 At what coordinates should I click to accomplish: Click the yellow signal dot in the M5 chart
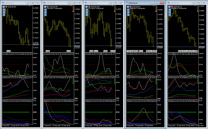point(73,11)
